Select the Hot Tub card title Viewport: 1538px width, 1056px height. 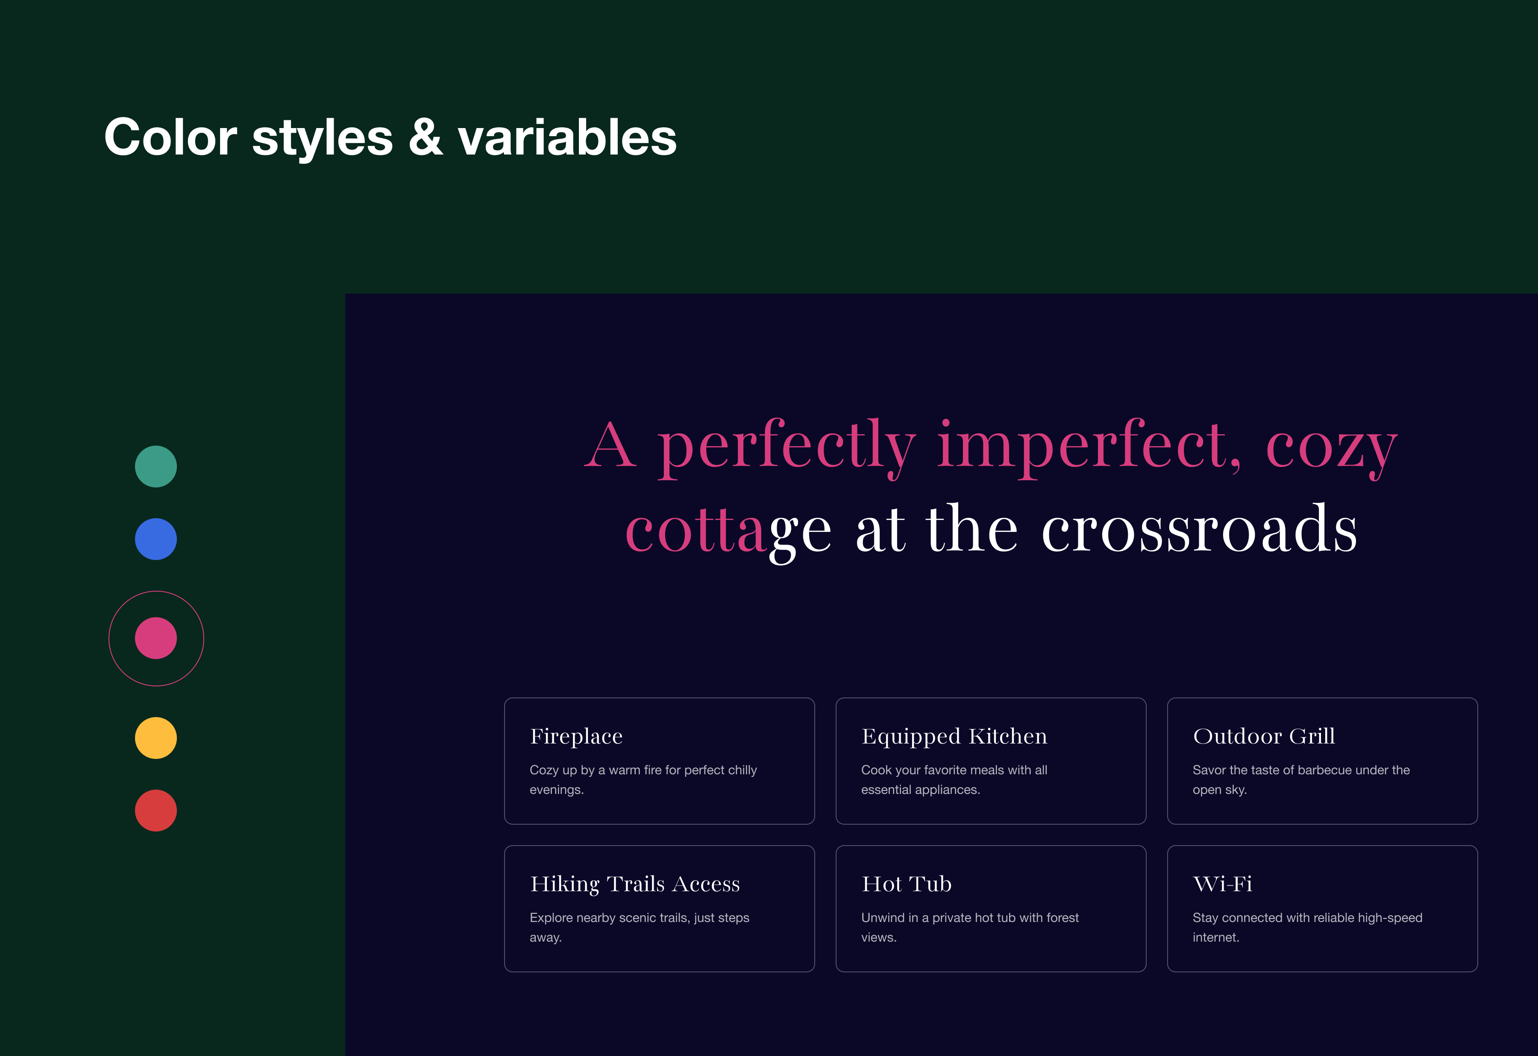tap(907, 884)
